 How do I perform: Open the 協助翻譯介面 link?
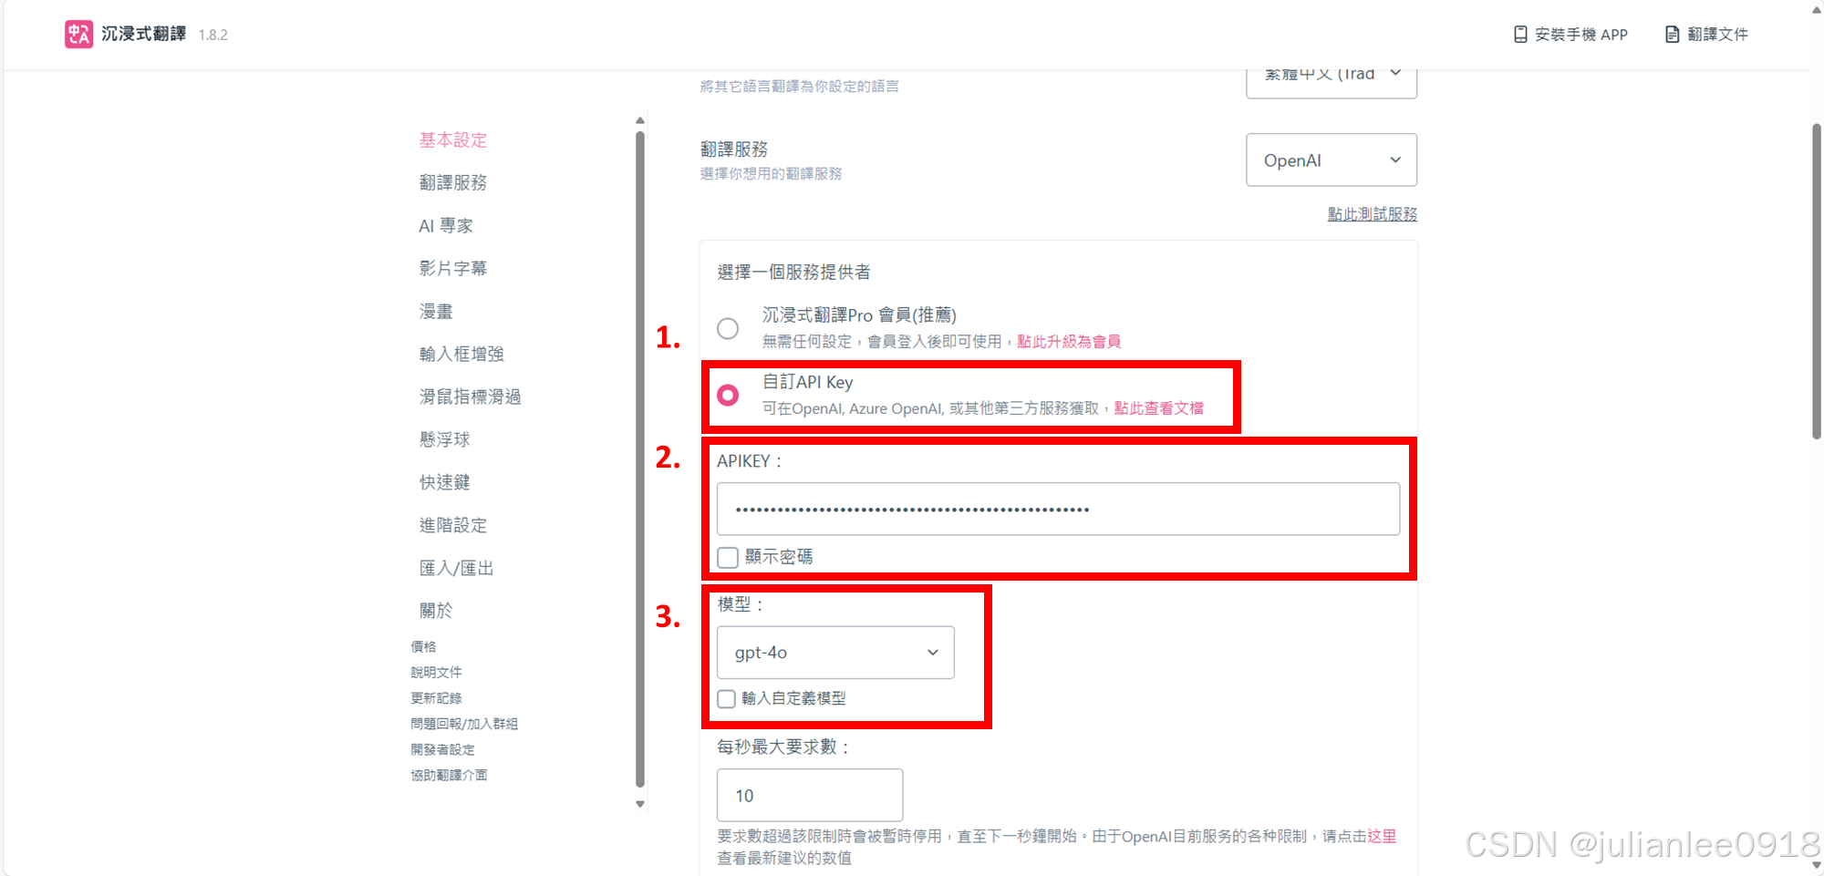[x=449, y=775]
